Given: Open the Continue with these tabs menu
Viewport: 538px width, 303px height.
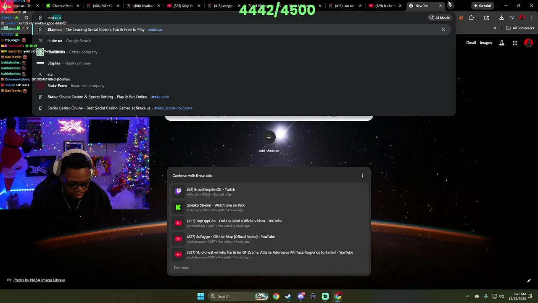Looking at the screenshot, I should point(362,175).
